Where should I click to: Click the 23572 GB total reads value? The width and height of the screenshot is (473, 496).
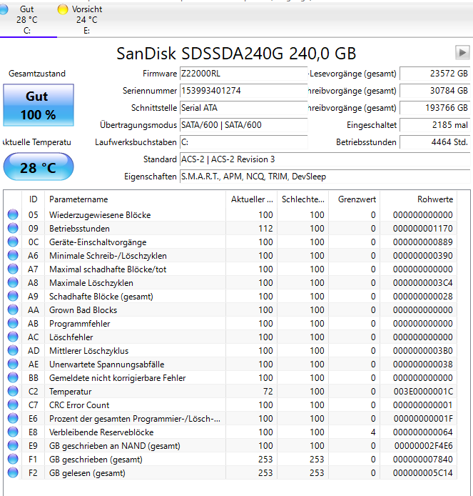[434, 74]
